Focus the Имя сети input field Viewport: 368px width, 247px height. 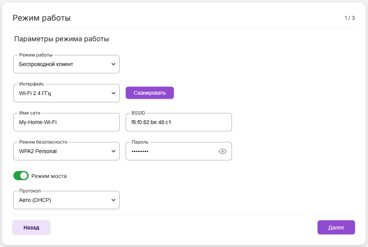pos(66,123)
